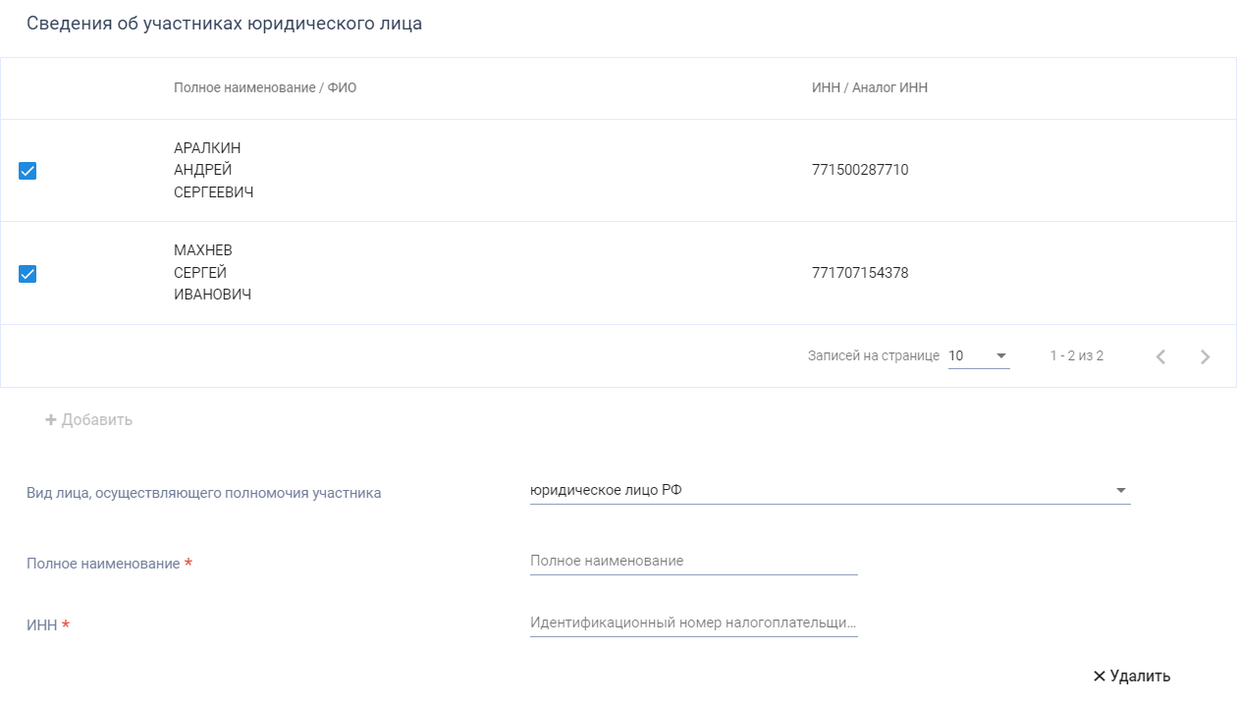
Task: Click the МАХНЕВ СЕРГЕЙ ИВАНОВИЧ name cell
Action: [x=213, y=273]
